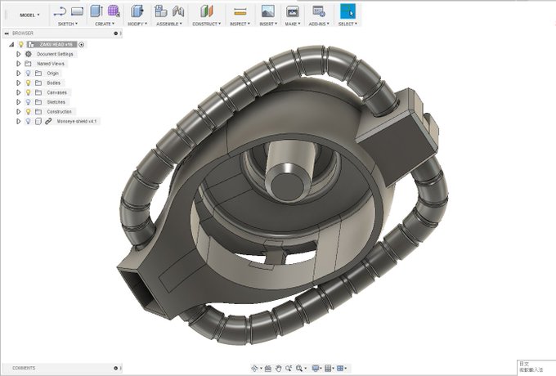This screenshot has width=556, height=376.
Task: Click the Viewports layout icon
Action: pos(340,369)
